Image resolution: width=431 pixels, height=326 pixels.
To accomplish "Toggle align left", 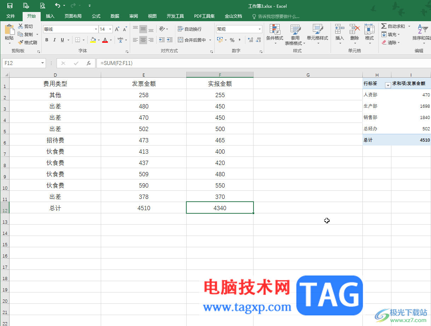I will pos(135,40).
